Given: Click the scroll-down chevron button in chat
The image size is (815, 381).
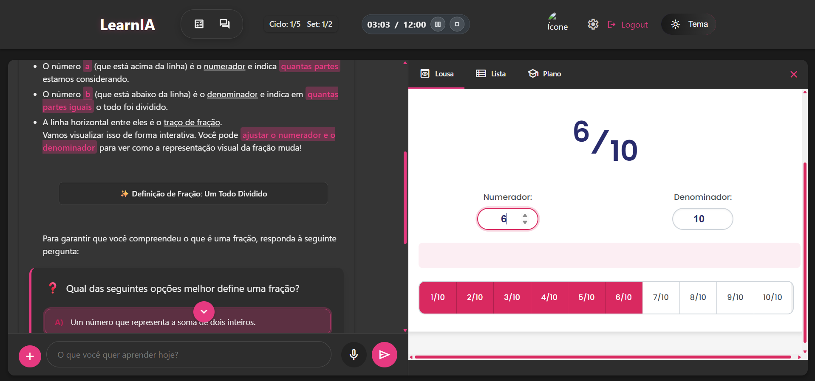Looking at the screenshot, I should [x=204, y=311].
